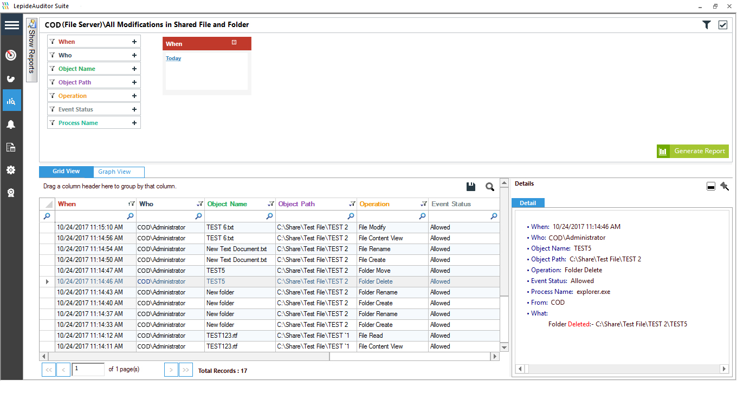Screen dimensions: 737x394
Task: Add an Operation filter with its plus
Action: [x=134, y=96]
